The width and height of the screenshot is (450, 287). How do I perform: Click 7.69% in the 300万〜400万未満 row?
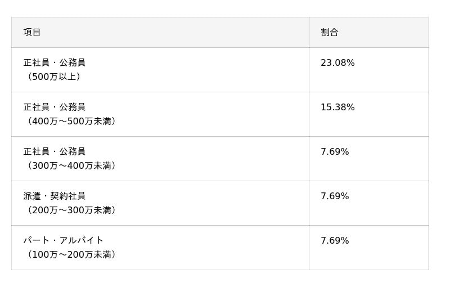335,152
